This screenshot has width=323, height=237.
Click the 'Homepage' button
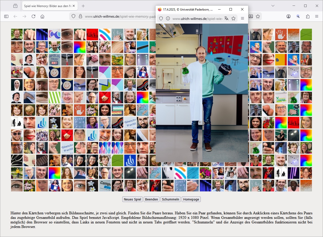191,199
